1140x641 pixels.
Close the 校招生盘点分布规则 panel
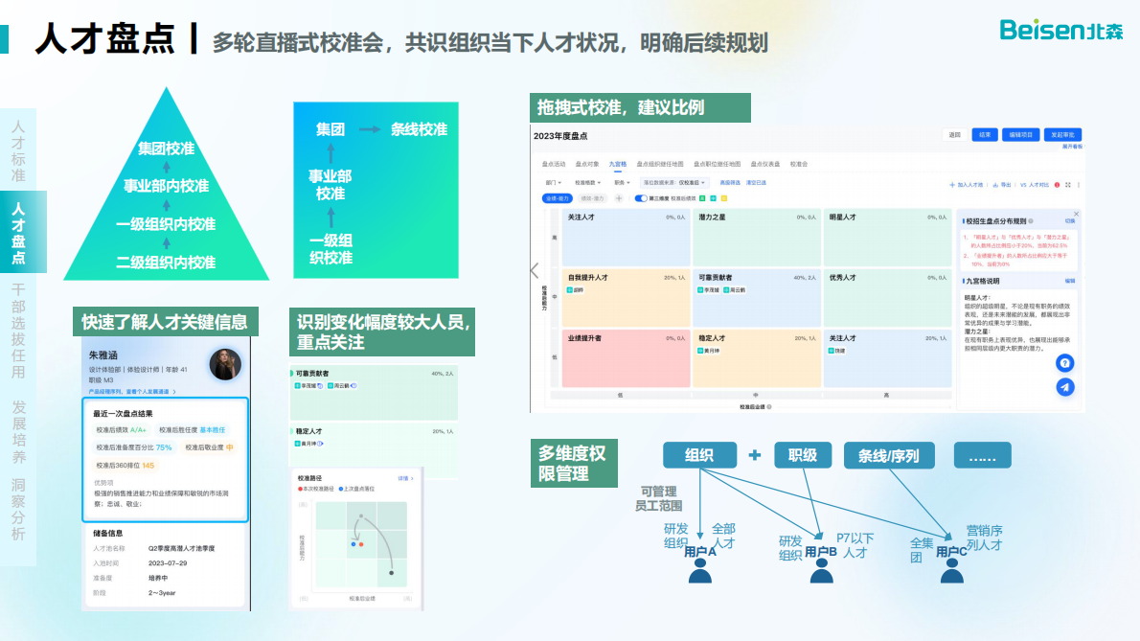click(x=1076, y=215)
